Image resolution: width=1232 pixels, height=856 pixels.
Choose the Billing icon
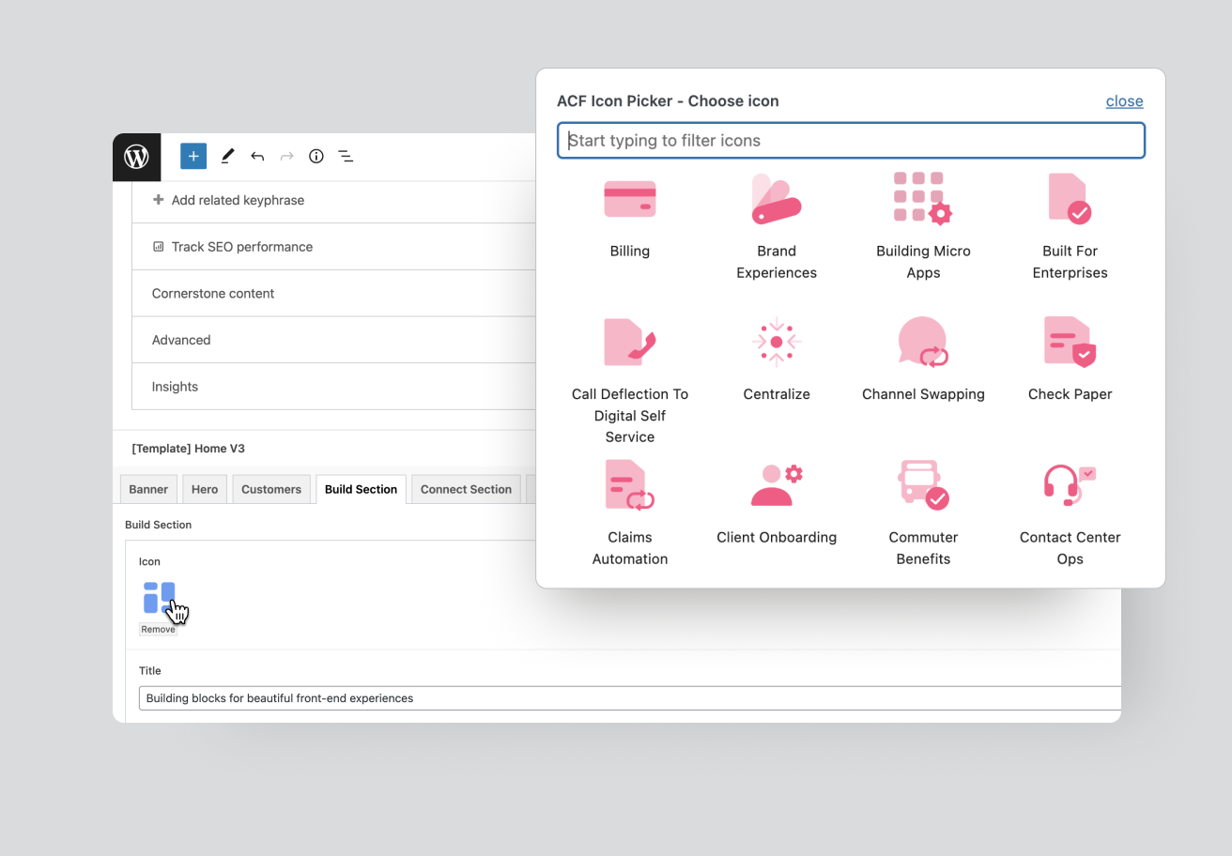[629, 199]
